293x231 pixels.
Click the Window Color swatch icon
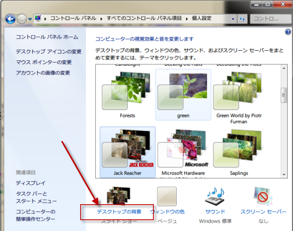[x=167, y=196]
